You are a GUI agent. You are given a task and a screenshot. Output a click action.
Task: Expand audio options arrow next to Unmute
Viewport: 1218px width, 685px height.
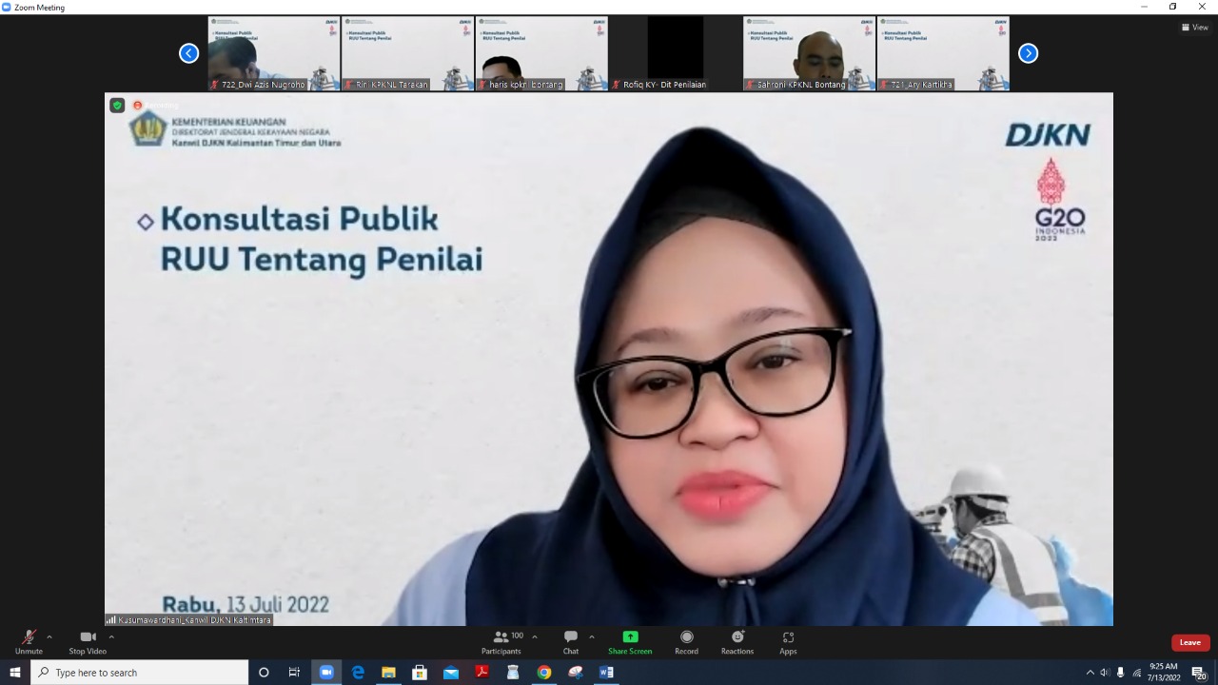pos(49,636)
